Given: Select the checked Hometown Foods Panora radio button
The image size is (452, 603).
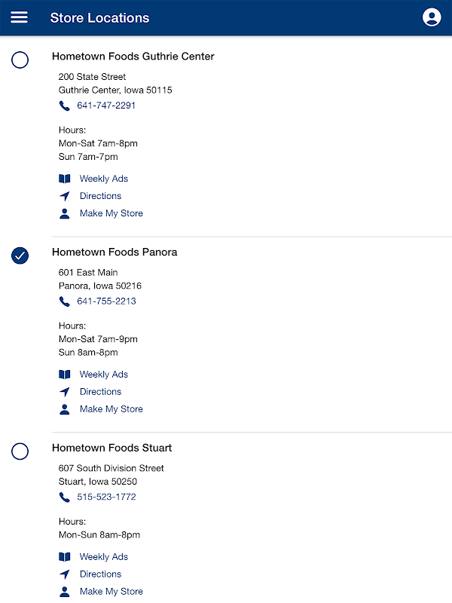Looking at the screenshot, I should click(20, 256).
